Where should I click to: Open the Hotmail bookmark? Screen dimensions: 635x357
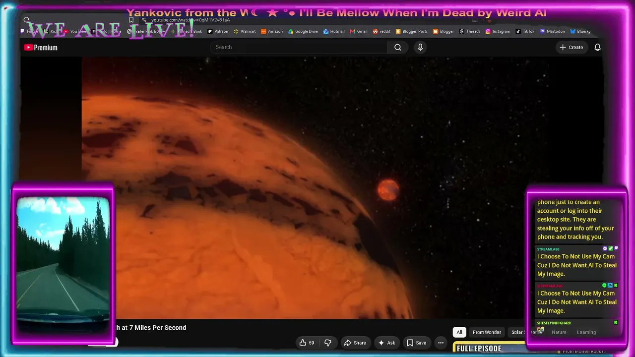coord(334,31)
